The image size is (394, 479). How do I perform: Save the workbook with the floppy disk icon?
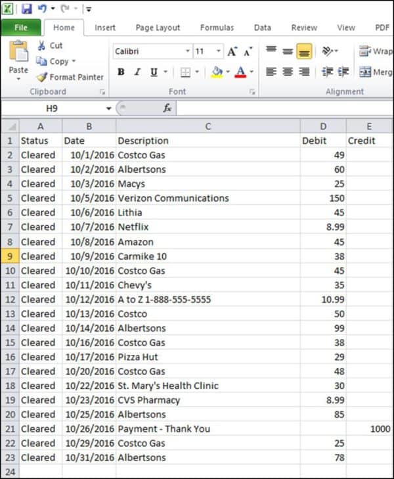click(26, 9)
